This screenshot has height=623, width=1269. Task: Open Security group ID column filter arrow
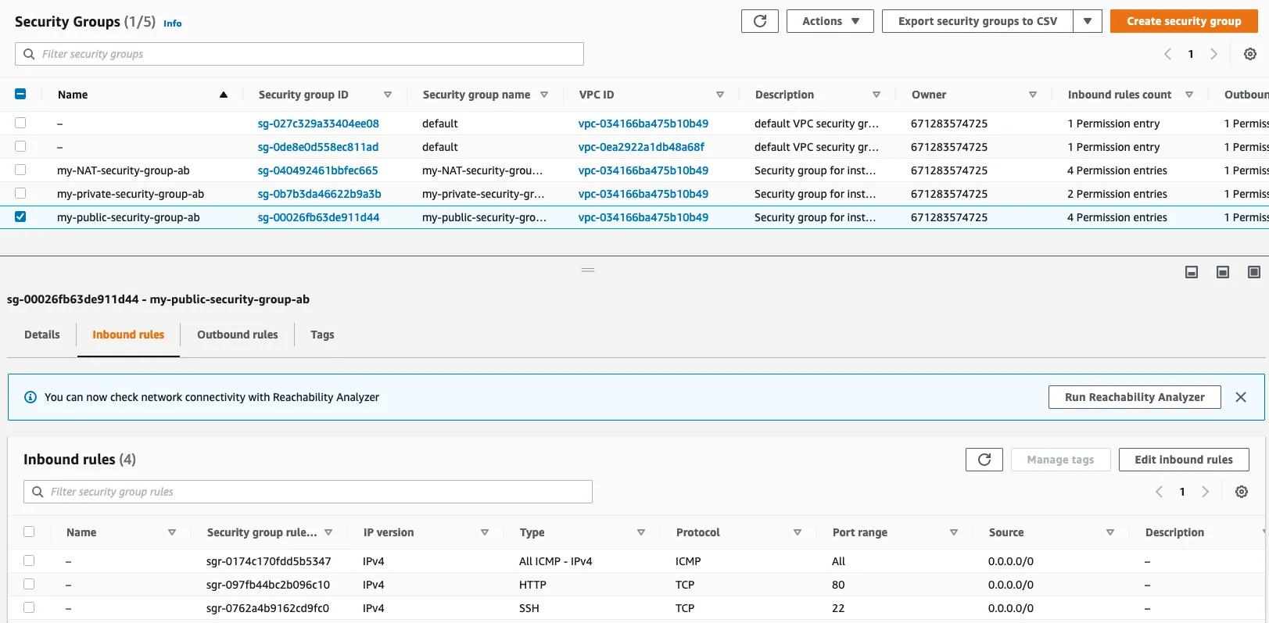click(387, 95)
